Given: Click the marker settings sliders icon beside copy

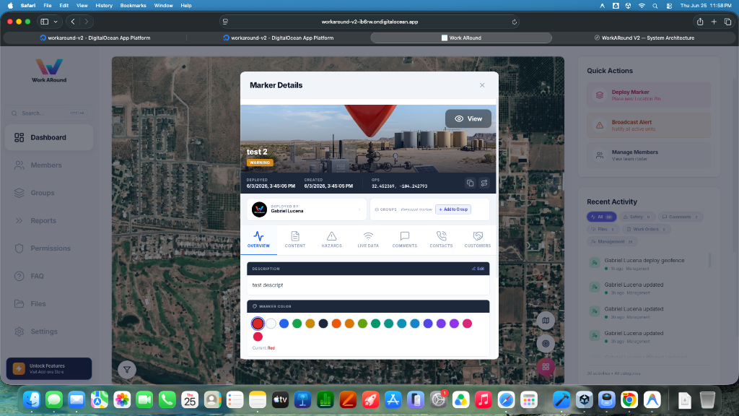Looking at the screenshot, I should (484, 183).
